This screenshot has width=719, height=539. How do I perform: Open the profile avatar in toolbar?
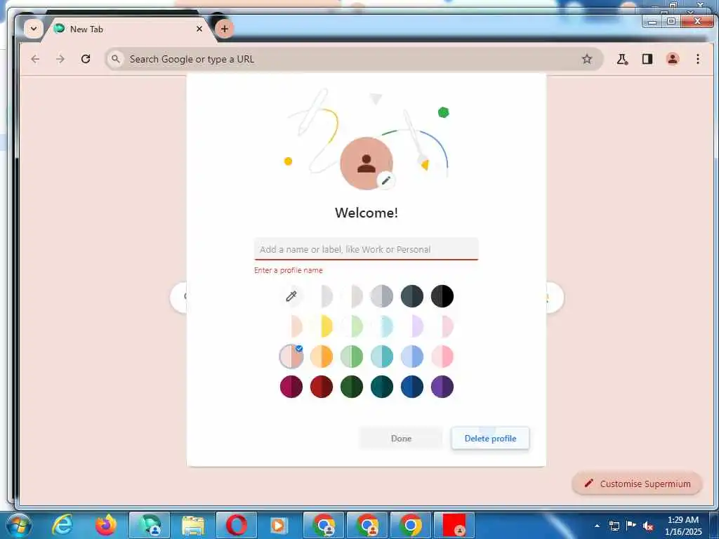point(672,59)
